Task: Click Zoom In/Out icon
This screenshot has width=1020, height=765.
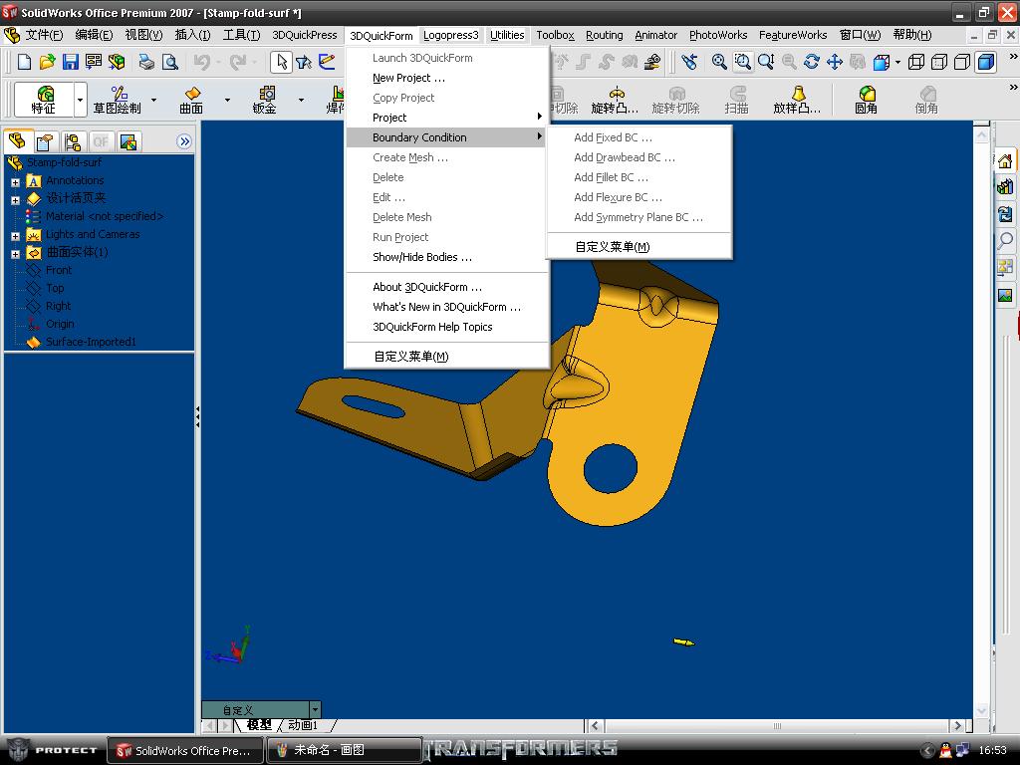Action: tap(766, 62)
